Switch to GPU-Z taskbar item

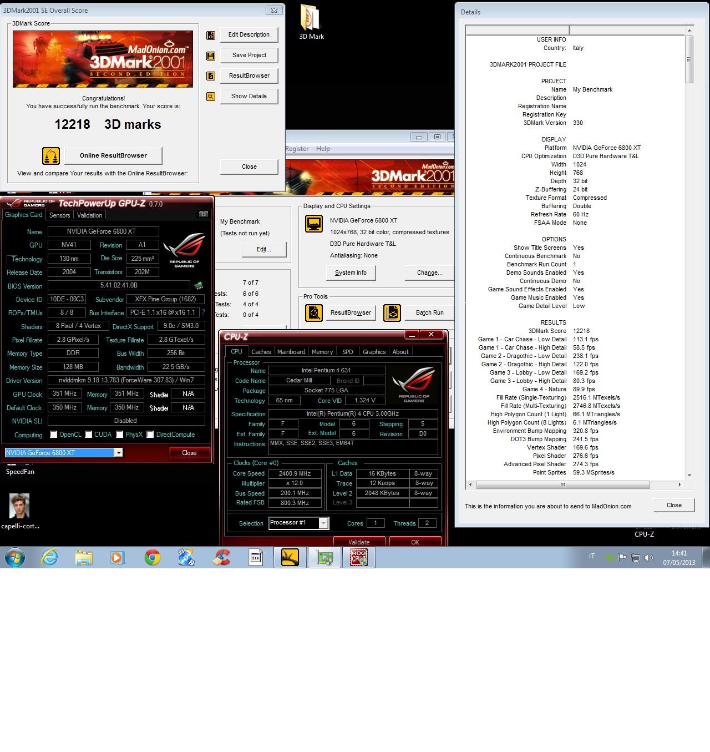tap(324, 557)
